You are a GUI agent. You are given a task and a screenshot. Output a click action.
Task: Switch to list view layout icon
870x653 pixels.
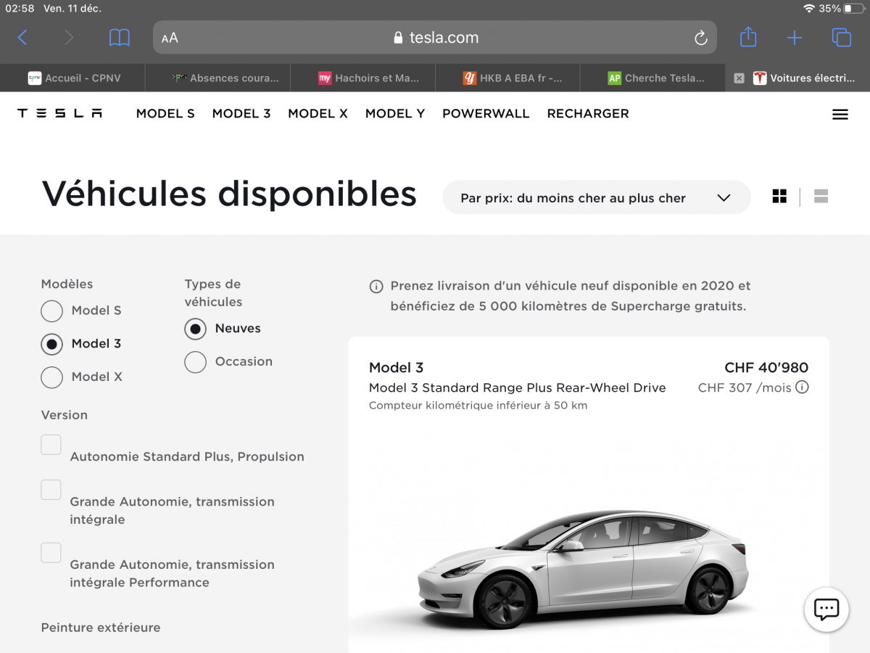[x=821, y=196]
